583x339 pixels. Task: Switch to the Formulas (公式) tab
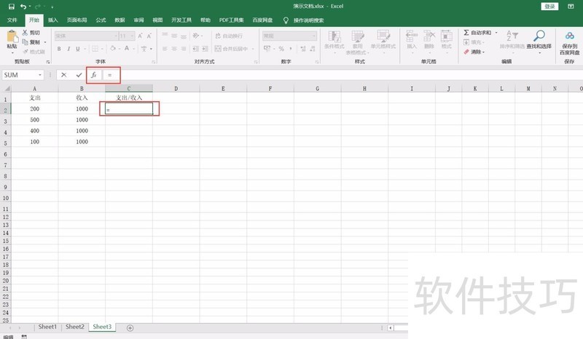[x=101, y=20]
